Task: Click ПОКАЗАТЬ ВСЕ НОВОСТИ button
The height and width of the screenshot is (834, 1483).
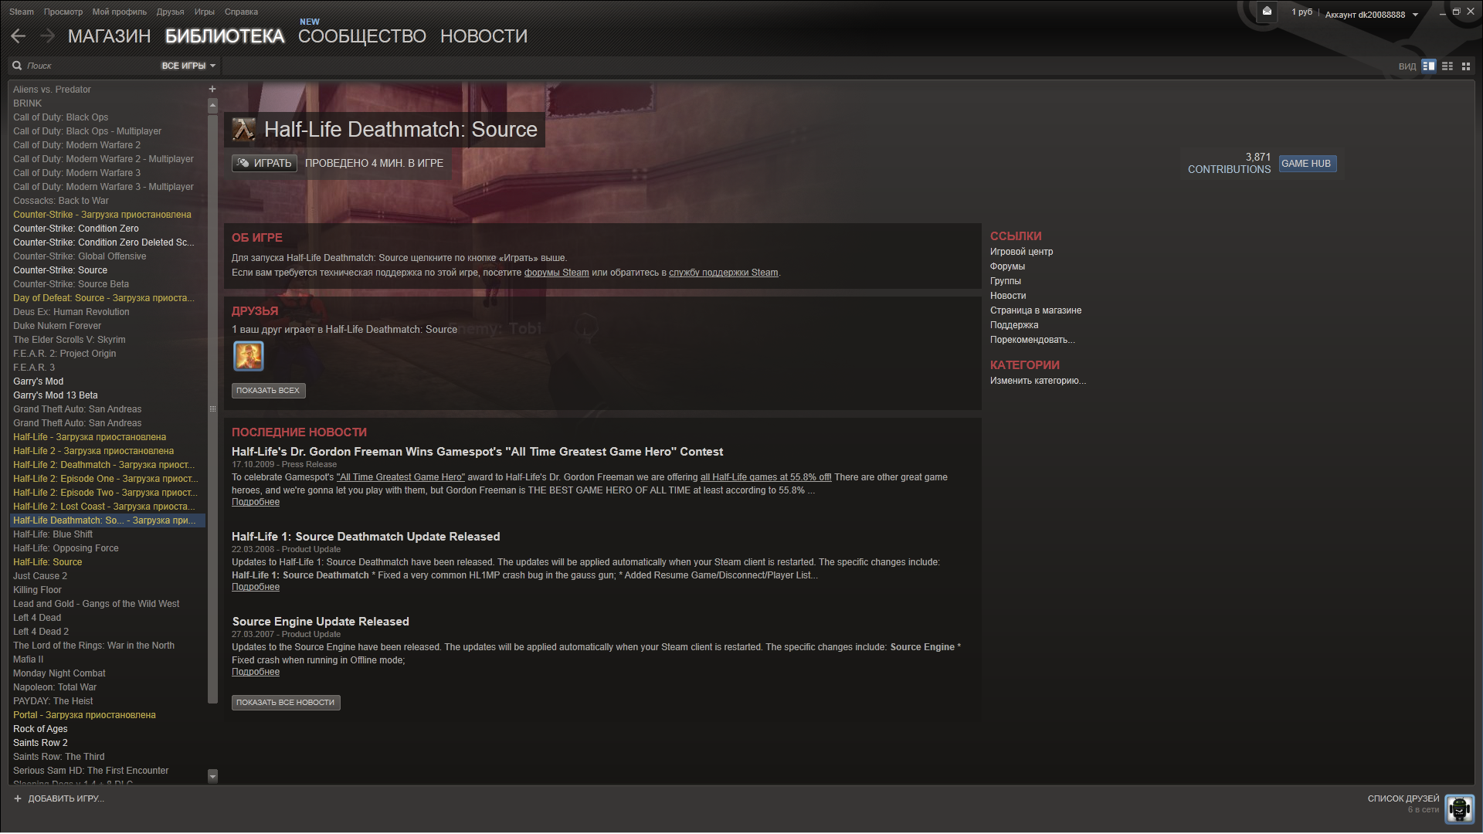Action: 286,703
